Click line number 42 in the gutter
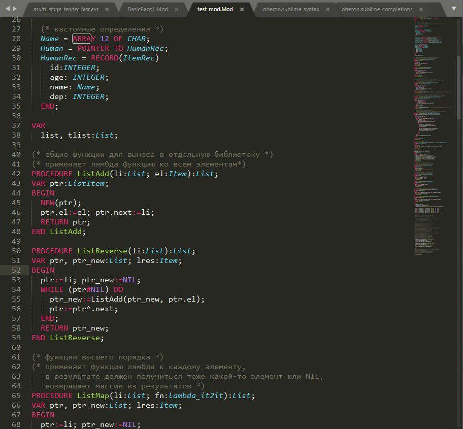The height and width of the screenshot is (429, 463). [x=15, y=174]
